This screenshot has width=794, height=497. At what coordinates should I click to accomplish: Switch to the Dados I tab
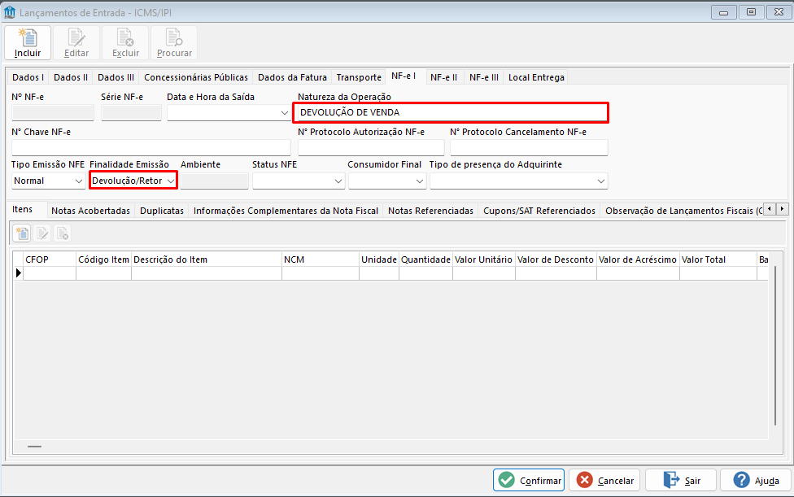click(28, 77)
